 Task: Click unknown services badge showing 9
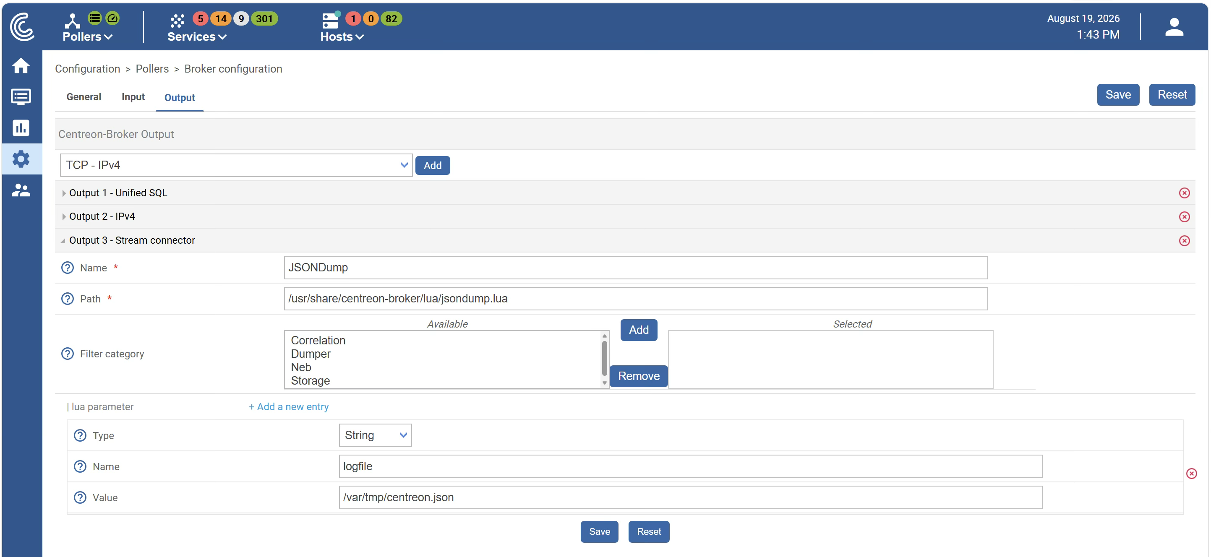(x=241, y=19)
